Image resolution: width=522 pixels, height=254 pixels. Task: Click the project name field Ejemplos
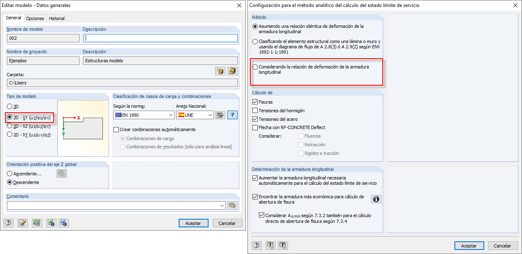point(43,61)
